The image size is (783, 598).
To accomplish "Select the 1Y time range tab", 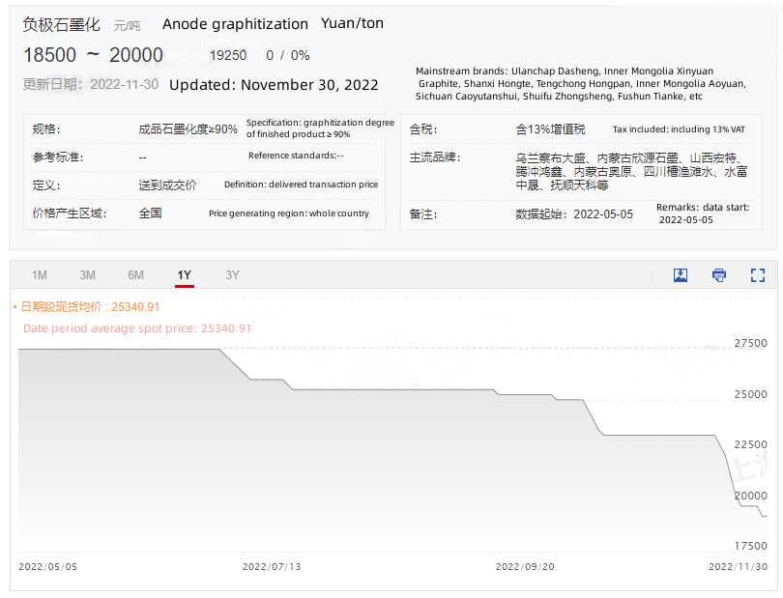I will pyautogui.click(x=185, y=275).
